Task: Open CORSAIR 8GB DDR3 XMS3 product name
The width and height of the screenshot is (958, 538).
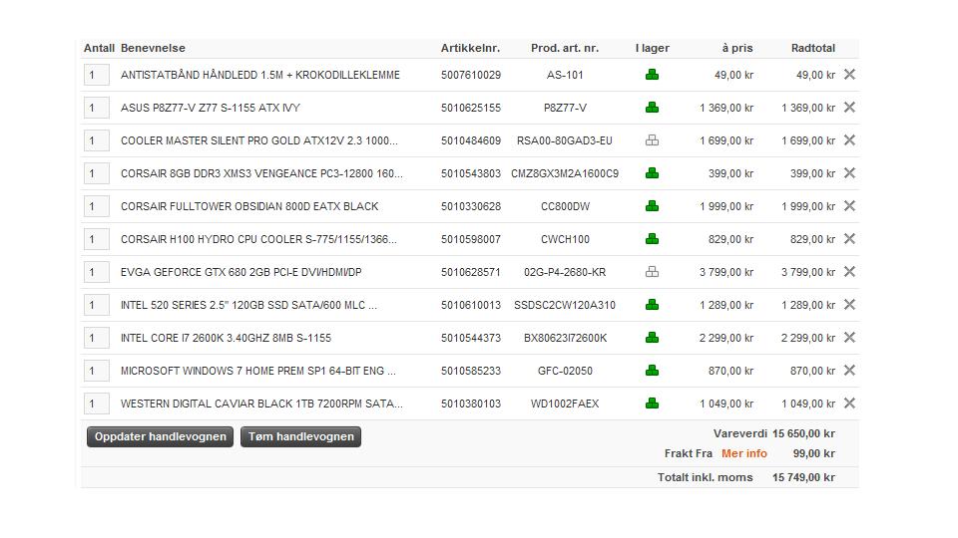Action: tap(261, 173)
